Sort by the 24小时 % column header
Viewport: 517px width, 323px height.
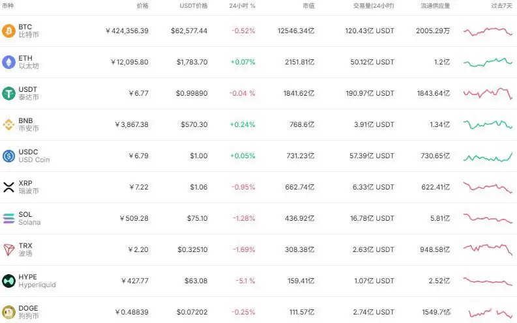point(242,6)
